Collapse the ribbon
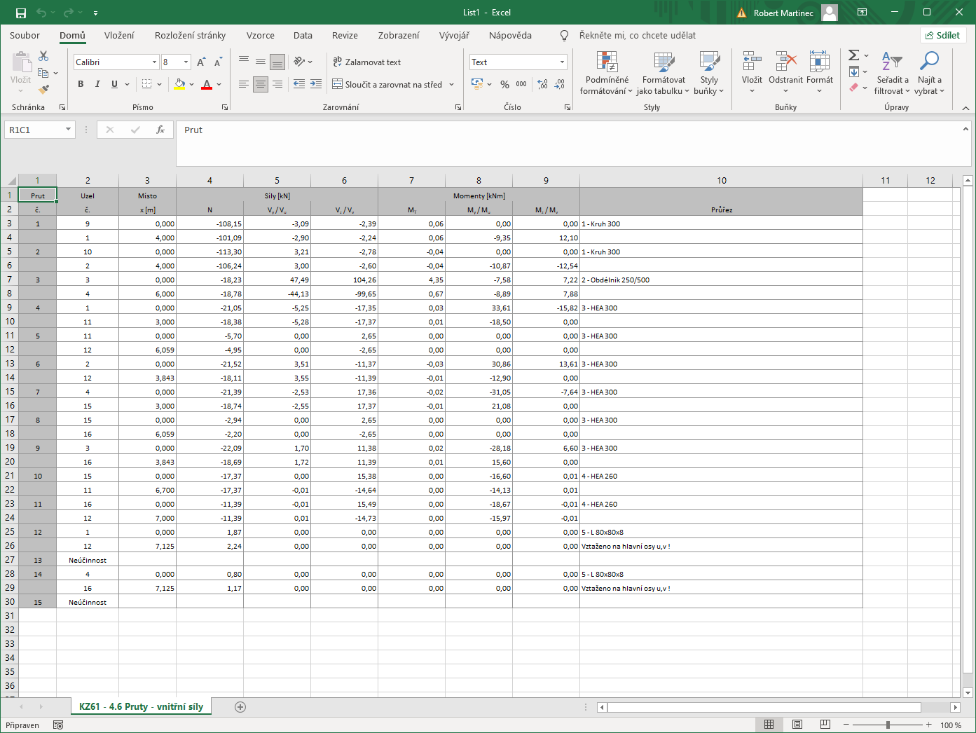976x733 pixels. [965, 108]
